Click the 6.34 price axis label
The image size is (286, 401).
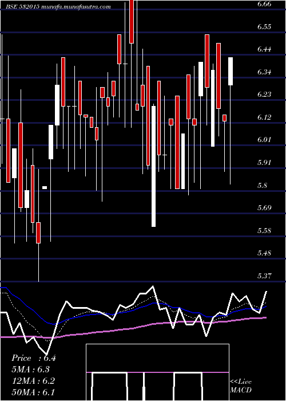pos(264,72)
